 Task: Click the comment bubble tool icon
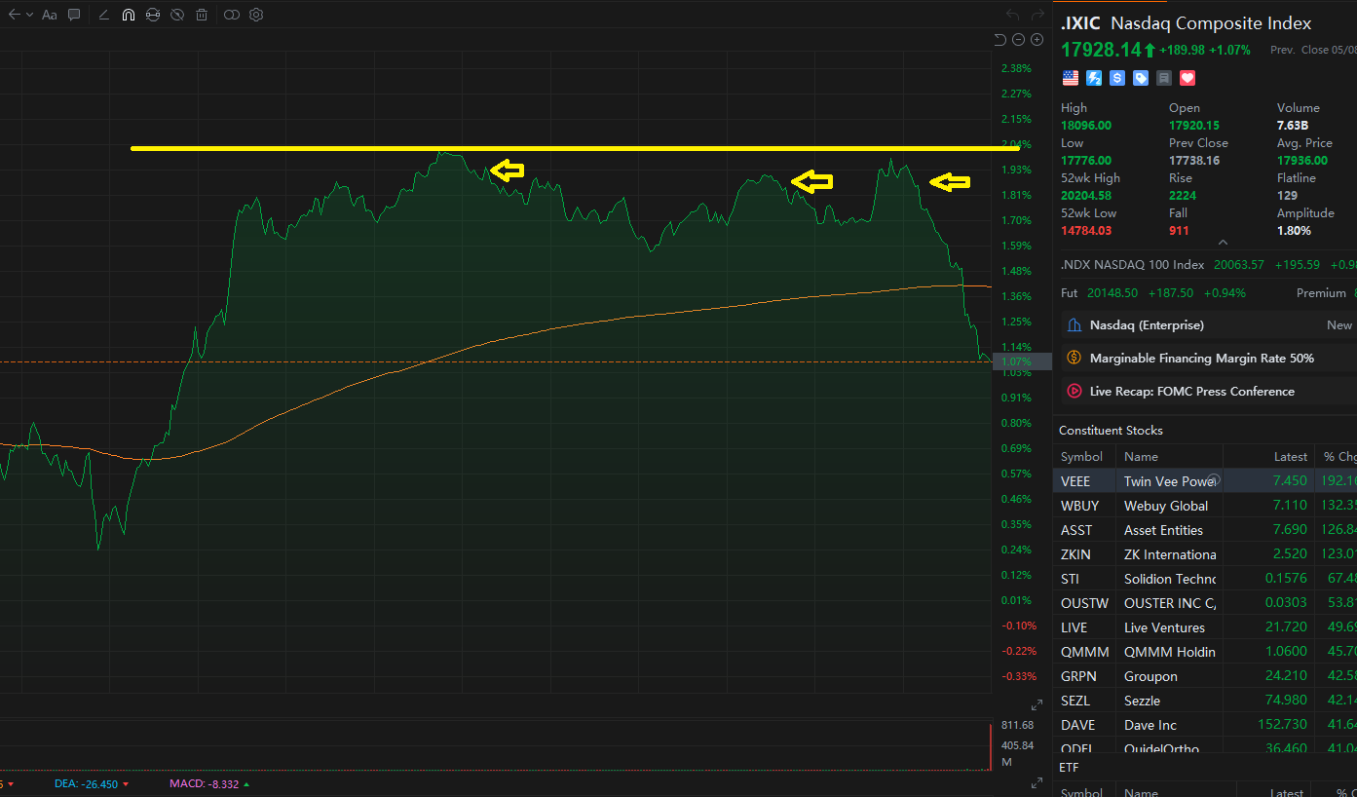(x=74, y=15)
